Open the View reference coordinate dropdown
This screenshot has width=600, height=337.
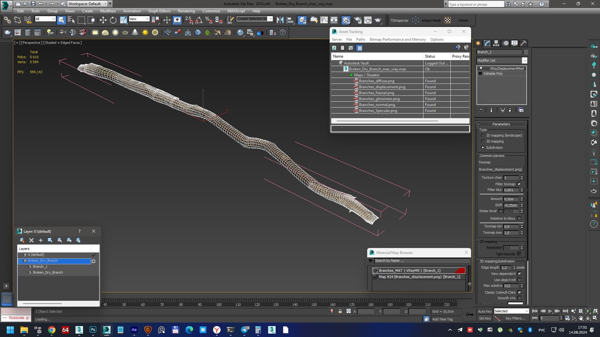(x=139, y=19)
